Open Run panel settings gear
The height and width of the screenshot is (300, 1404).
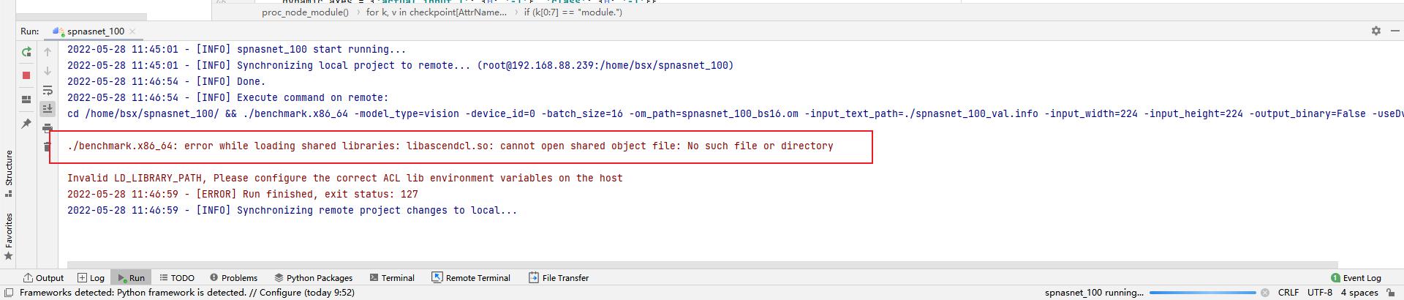[x=1375, y=31]
